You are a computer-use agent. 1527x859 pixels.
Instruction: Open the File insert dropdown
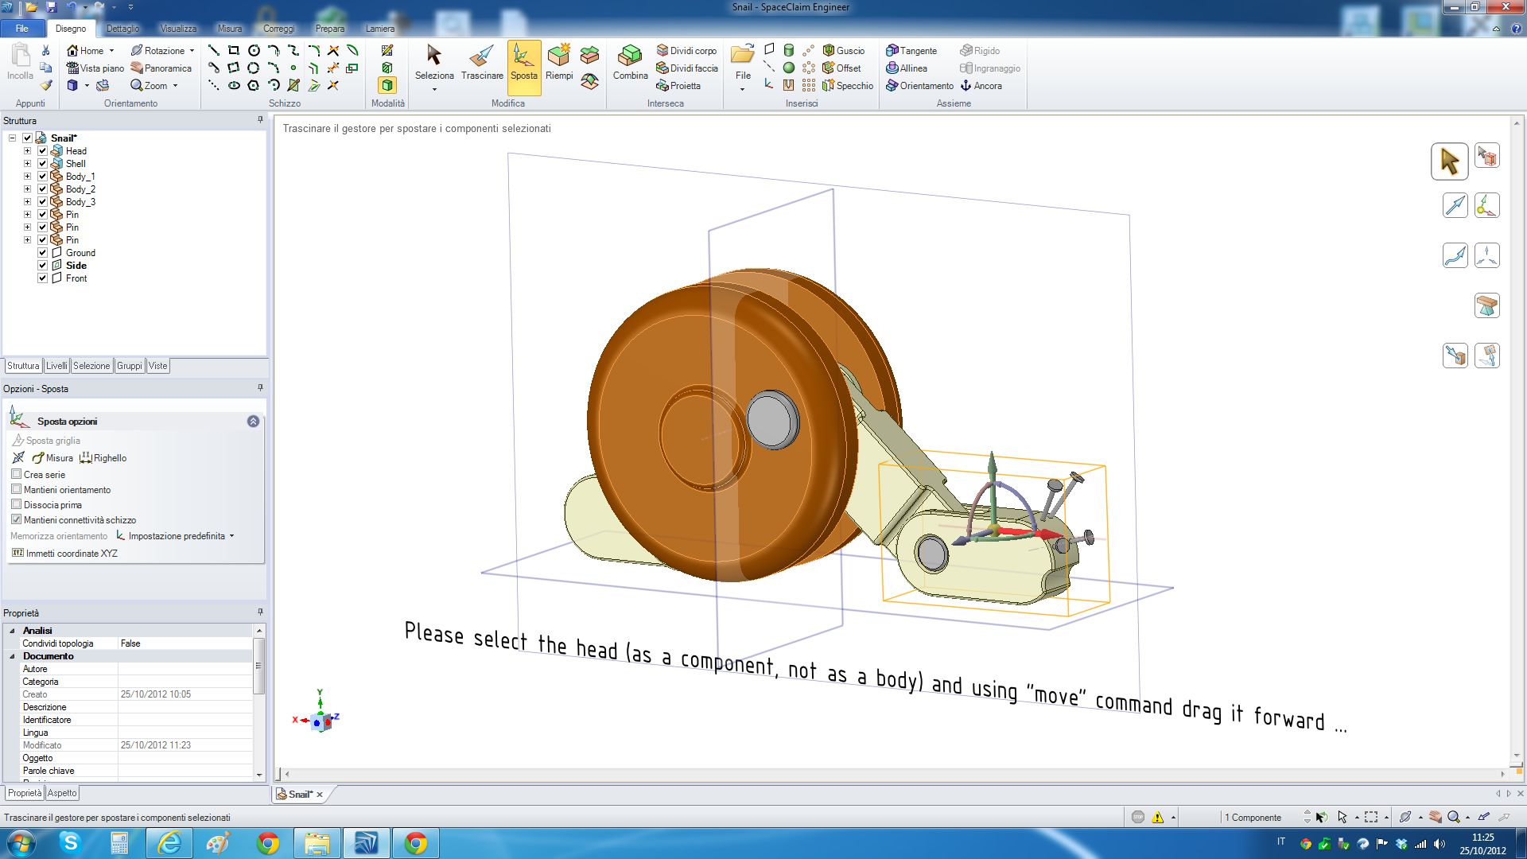[743, 89]
